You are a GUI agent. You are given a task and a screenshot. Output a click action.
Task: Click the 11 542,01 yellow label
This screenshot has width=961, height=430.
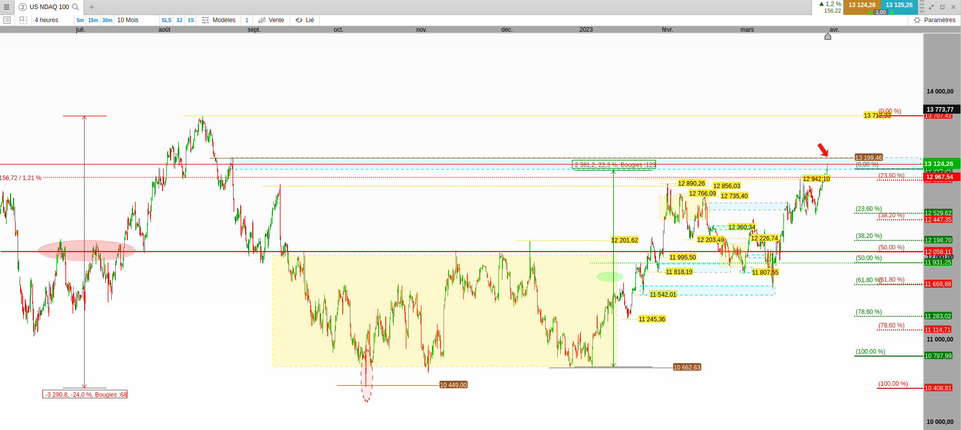click(663, 295)
